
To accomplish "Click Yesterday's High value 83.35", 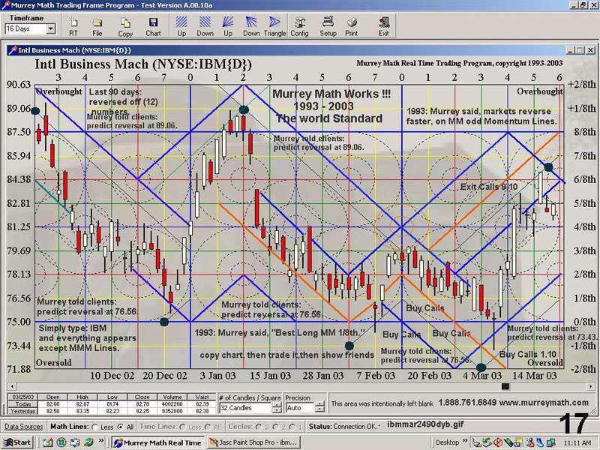I will (x=82, y=411).
